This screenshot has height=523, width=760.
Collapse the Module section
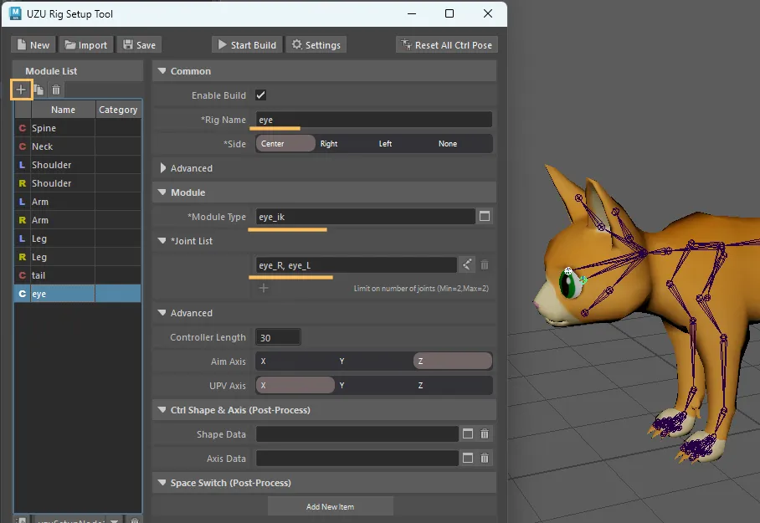pyautogui.click(x=162, y=192)
